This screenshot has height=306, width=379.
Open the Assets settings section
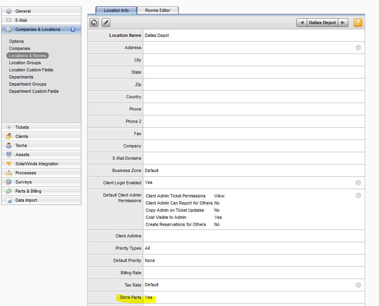click(41, 155)
